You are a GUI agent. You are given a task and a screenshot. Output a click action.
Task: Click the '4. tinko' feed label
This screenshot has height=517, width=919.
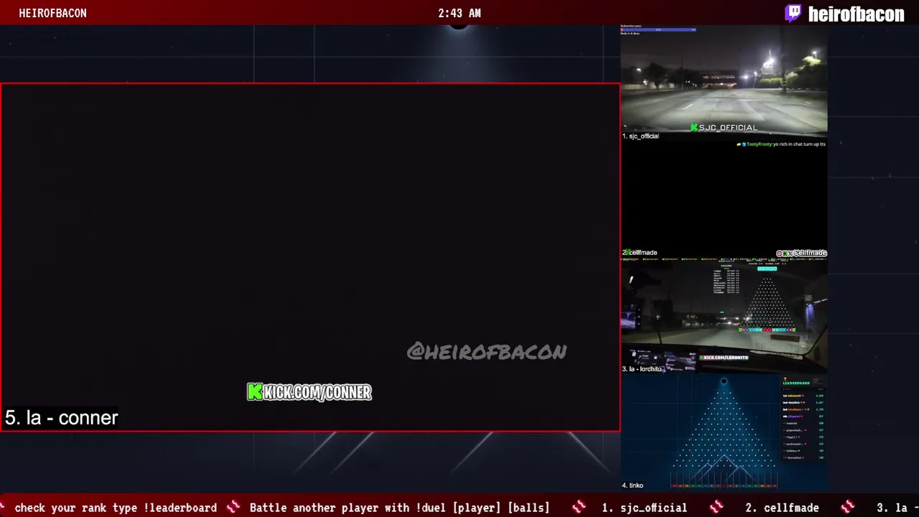tap(633, 485)
